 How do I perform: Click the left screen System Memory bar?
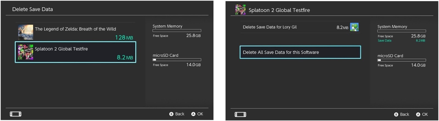177,31
